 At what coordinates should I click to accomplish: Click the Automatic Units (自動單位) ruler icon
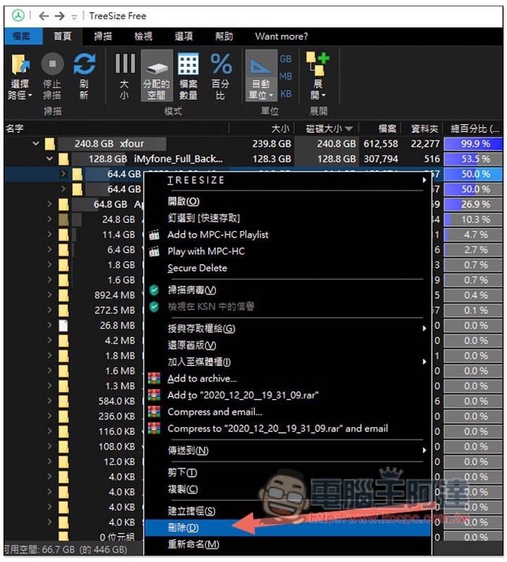(261, 66)
